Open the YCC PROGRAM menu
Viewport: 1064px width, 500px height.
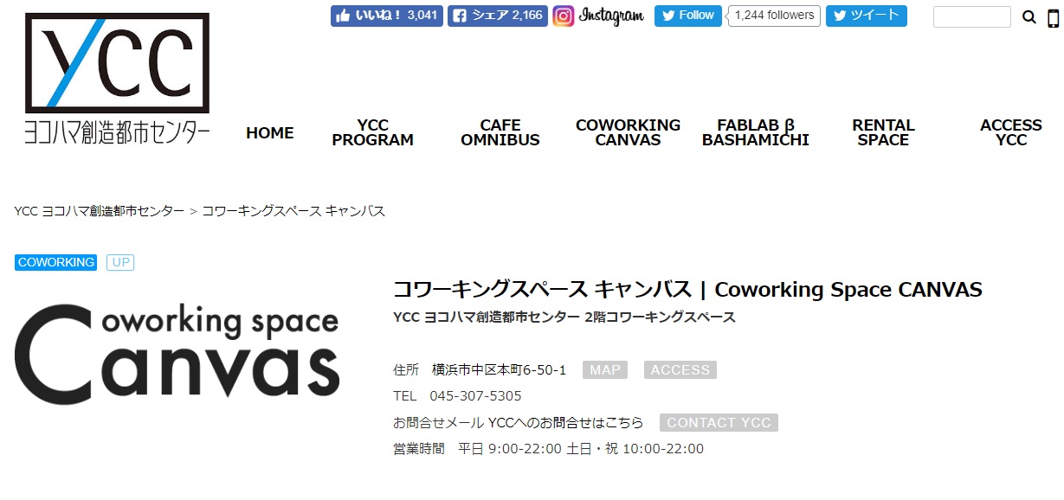(x=372, y=133)
